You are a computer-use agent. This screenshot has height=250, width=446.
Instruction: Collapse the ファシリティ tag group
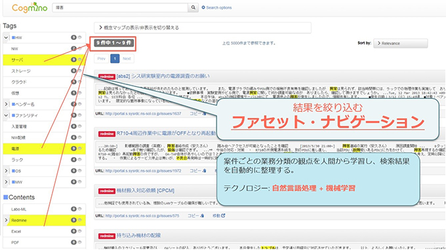coord(6,115)
